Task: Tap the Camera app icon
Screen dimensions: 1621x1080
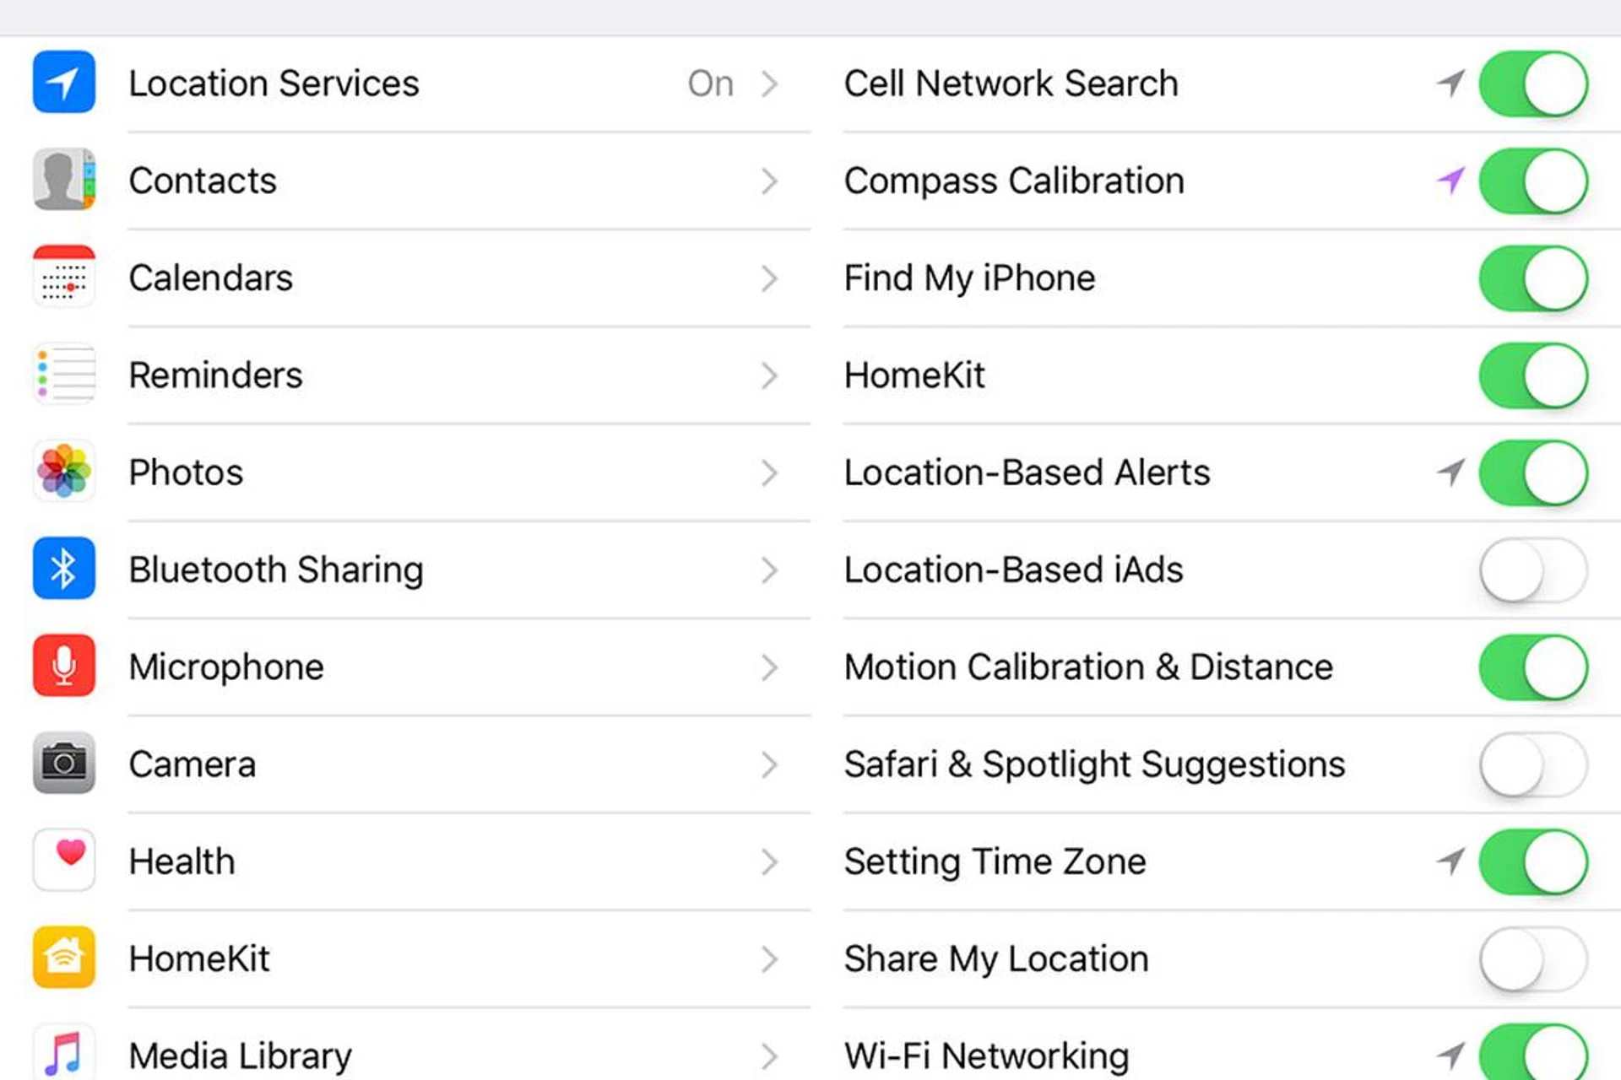Action: click(63, 764)
